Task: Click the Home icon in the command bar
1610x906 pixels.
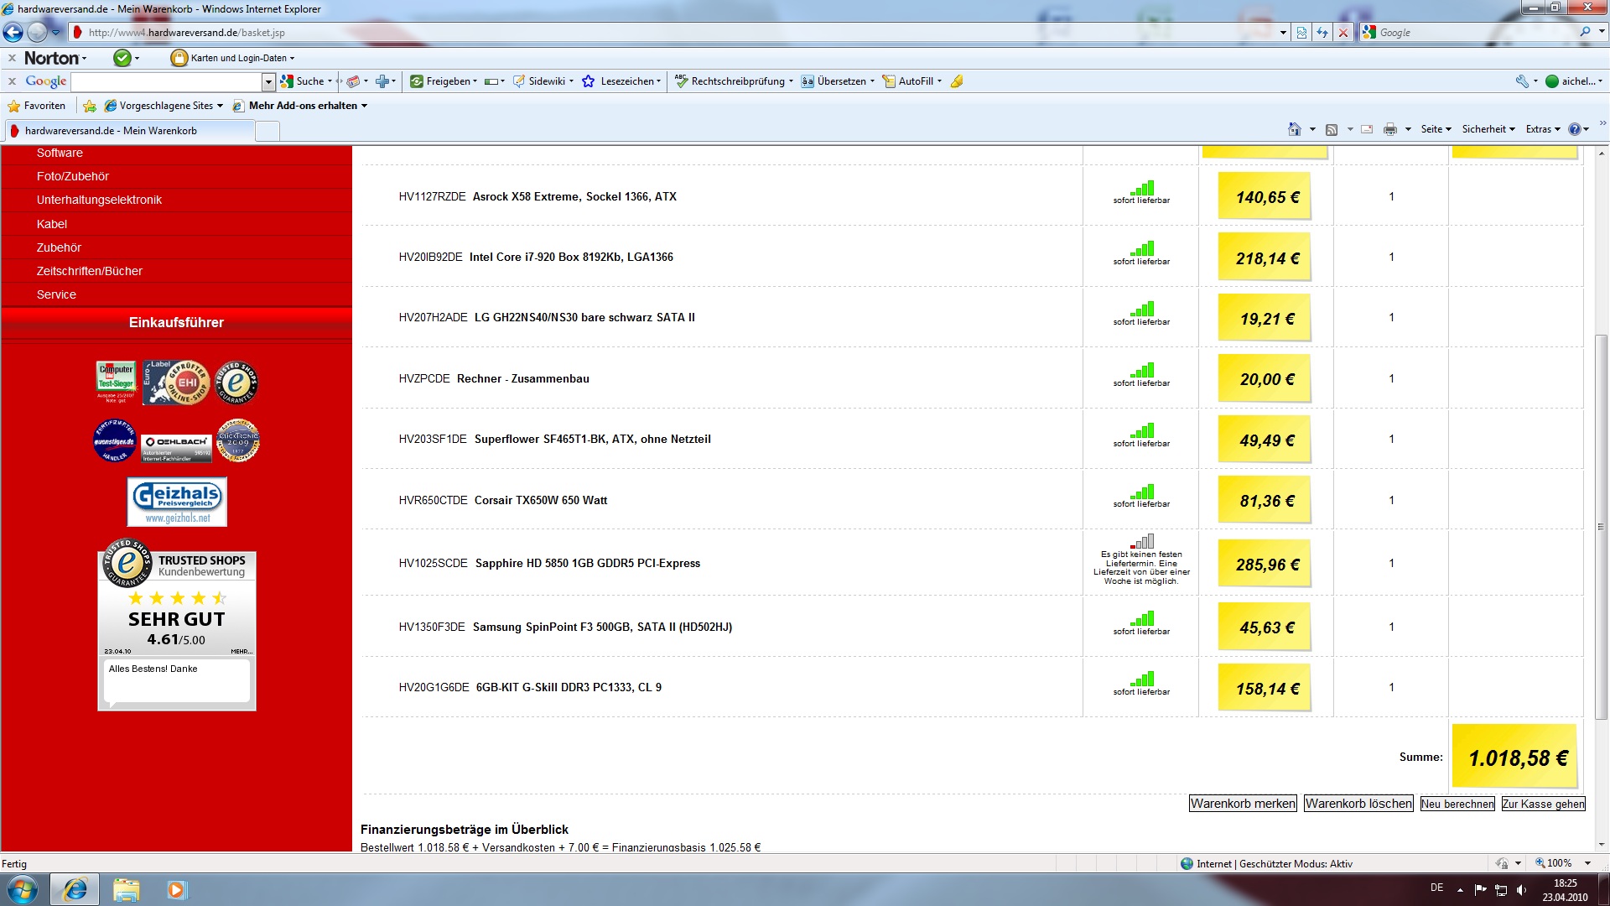Action: click(1295, 129)
